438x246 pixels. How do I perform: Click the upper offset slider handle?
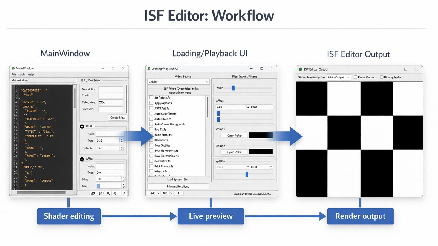coord(218,113)
